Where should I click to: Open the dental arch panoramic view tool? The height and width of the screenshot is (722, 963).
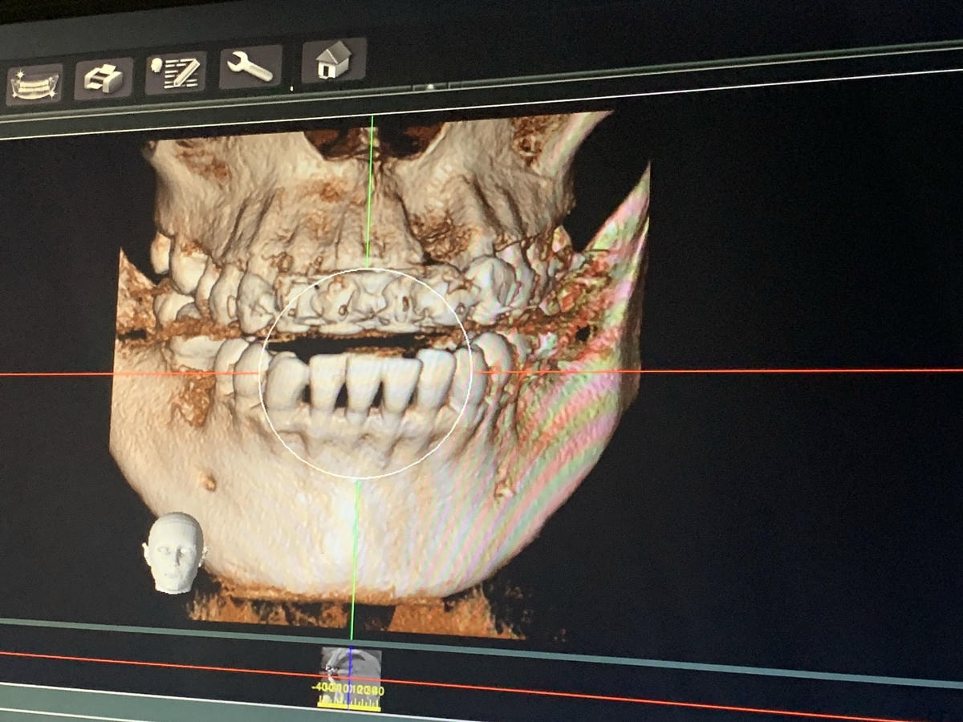tap(35, 85)
